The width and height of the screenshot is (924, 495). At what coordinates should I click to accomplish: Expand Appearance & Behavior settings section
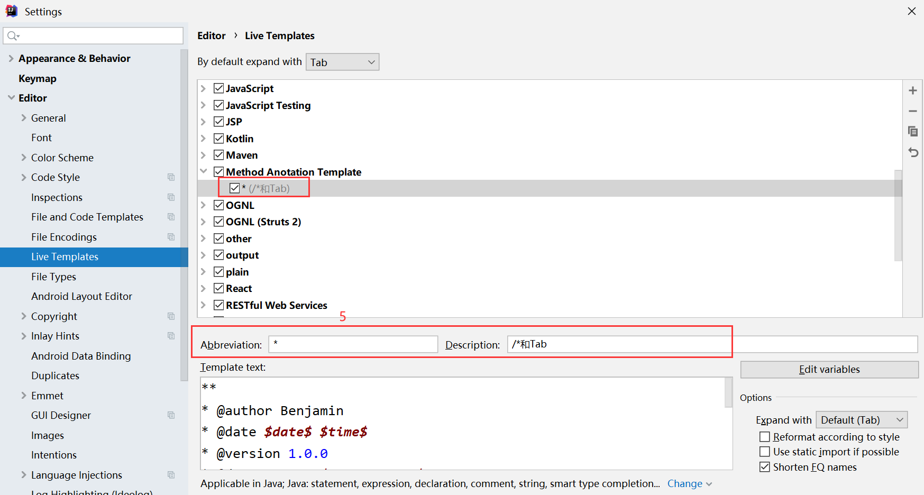click(11, 58)
